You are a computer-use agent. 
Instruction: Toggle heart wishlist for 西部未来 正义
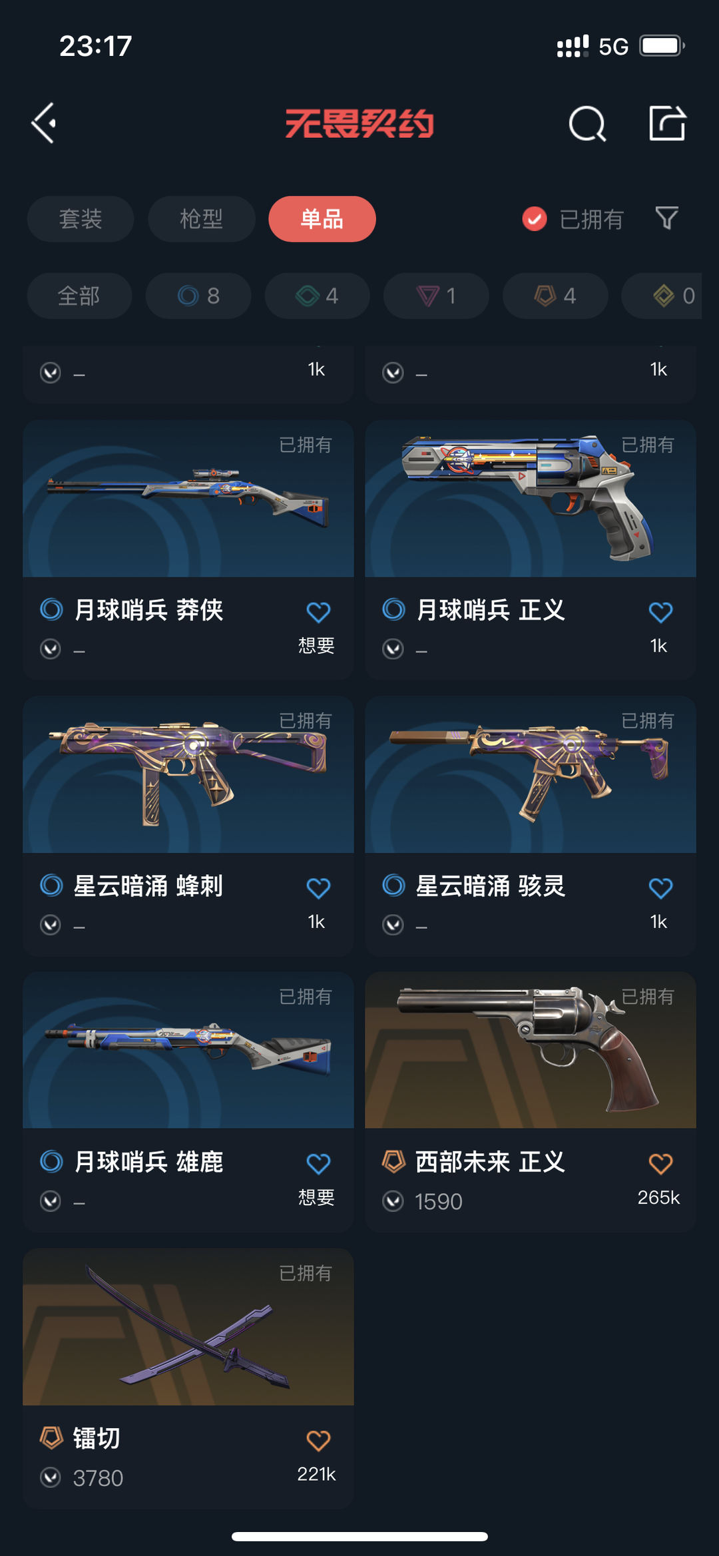point(660,1164)
